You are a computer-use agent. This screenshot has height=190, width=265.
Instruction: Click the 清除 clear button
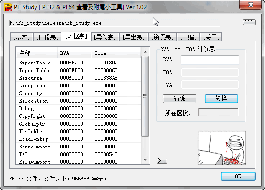point(180,98)
